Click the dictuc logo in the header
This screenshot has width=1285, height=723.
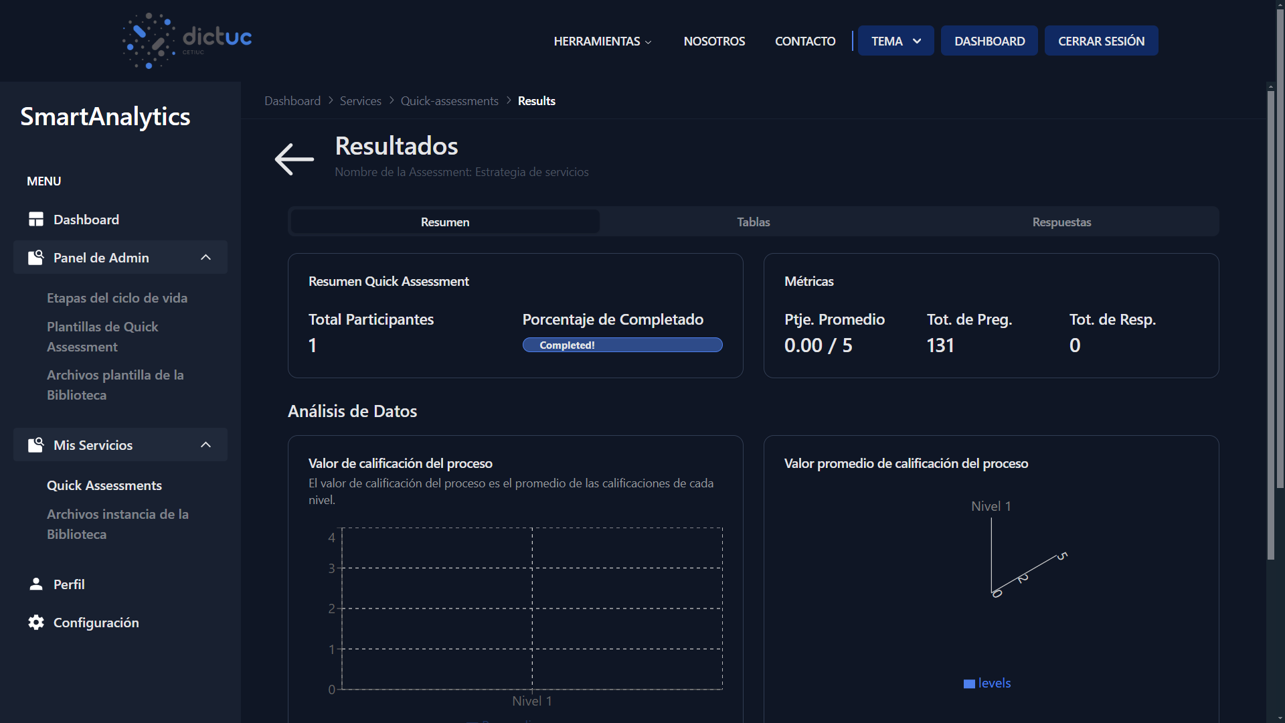(x=186, y=40)
